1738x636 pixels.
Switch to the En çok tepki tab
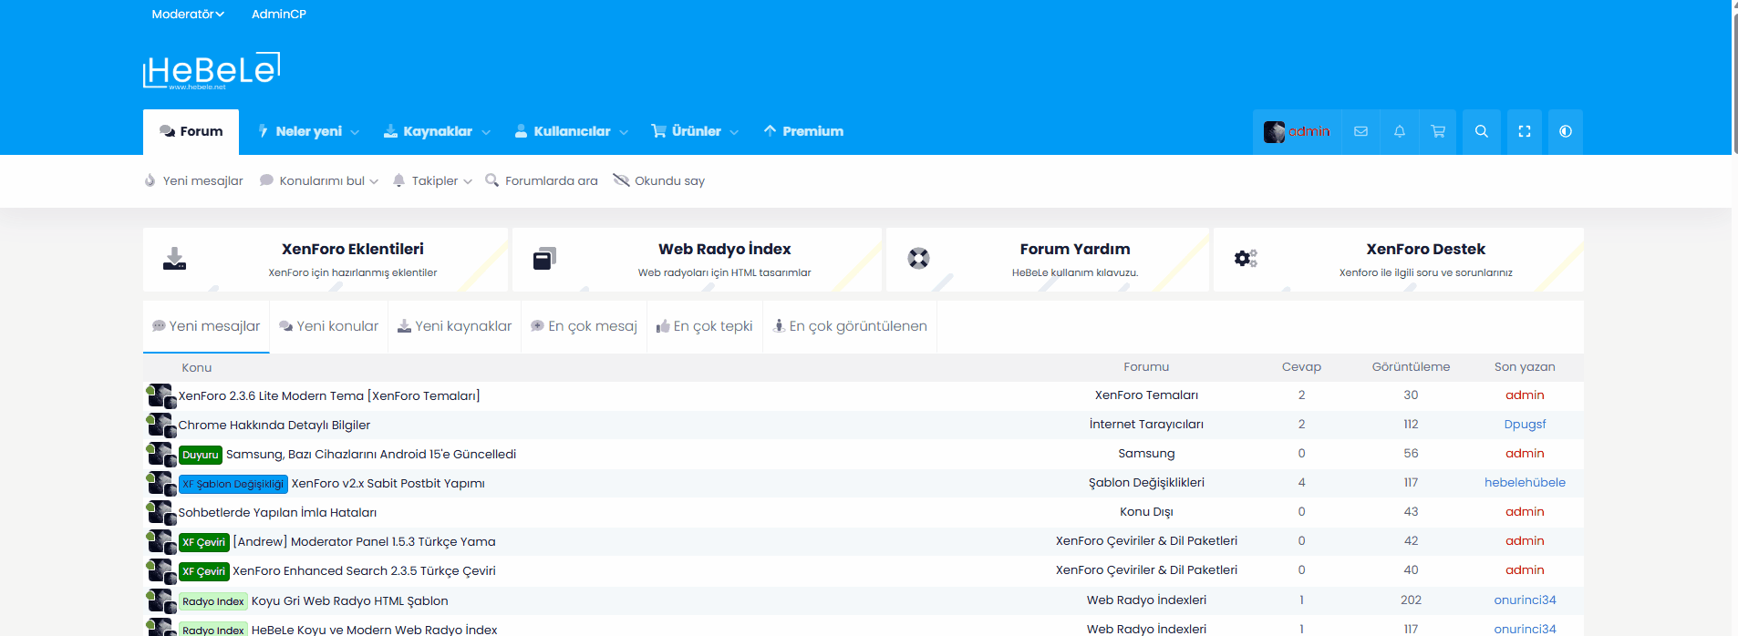pyautogui.click(x=705, y=326)
